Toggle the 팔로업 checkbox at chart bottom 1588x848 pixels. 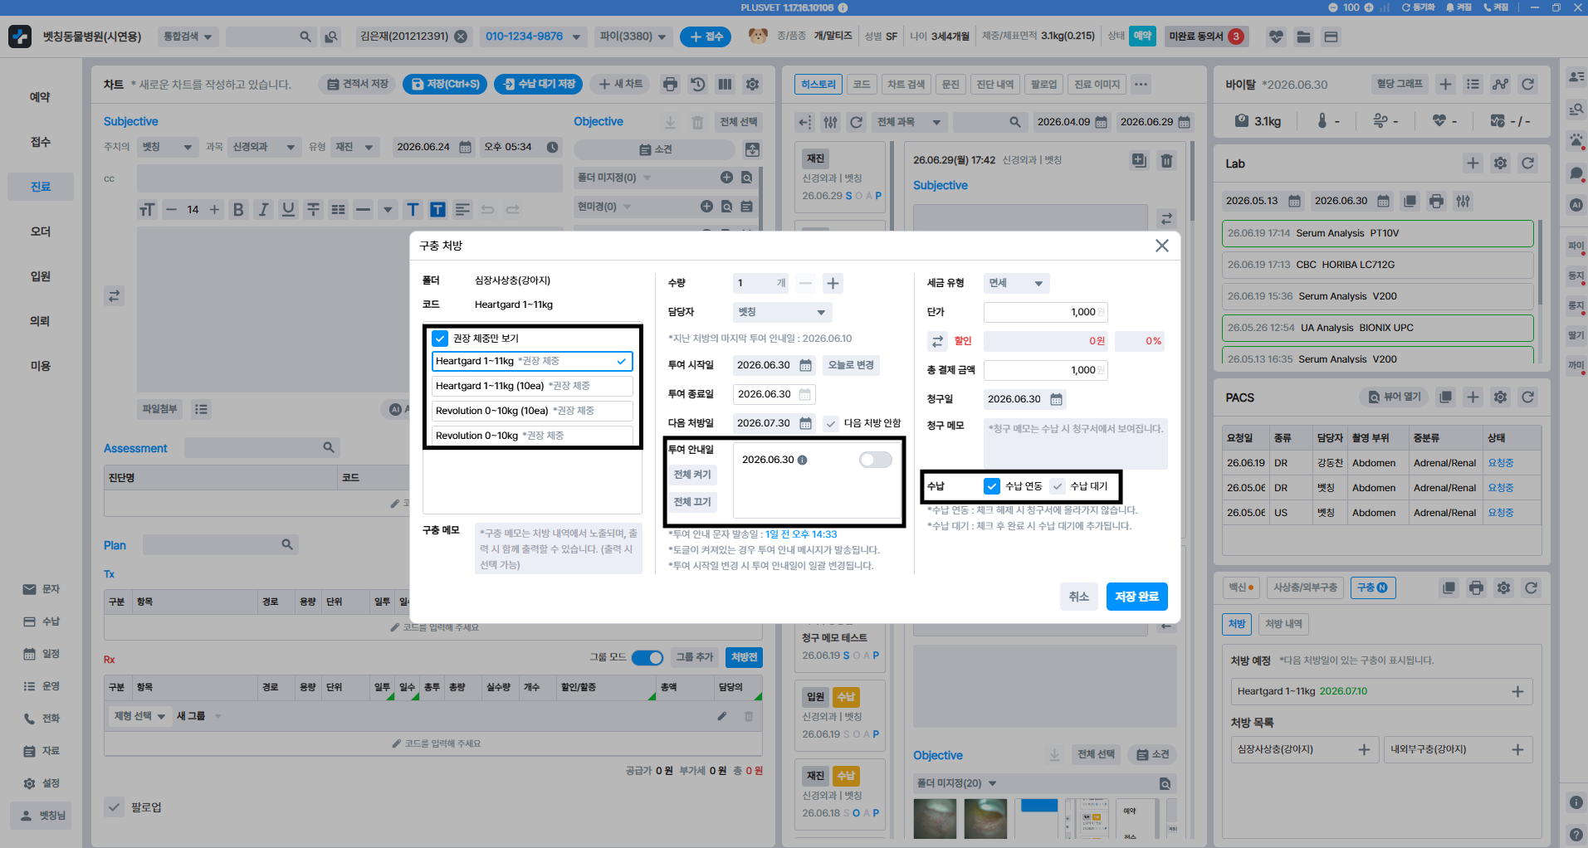click(114, 807)
